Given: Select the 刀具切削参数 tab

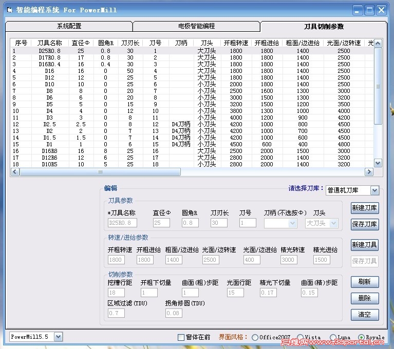Looking at the screenshot, I should click(324, 26).
